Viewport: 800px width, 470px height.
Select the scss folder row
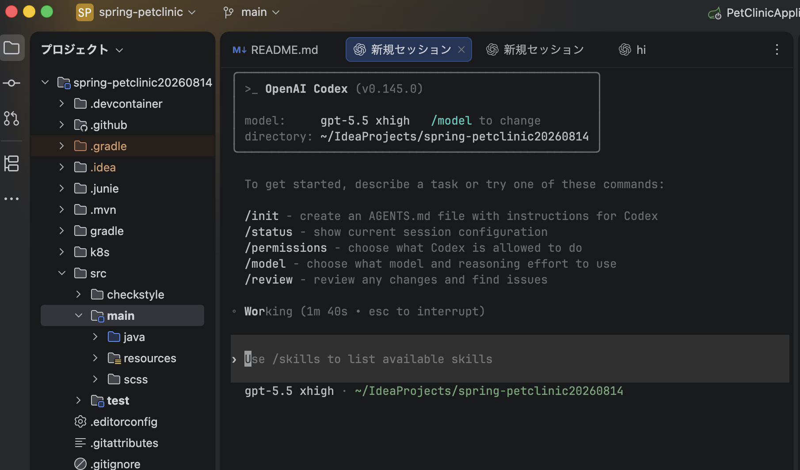pos(122,379)
